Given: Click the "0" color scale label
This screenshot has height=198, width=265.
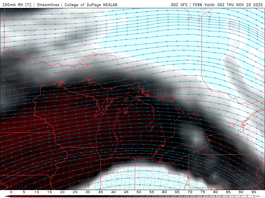Looking at the screenshot, I should click(x=11, y=192).
